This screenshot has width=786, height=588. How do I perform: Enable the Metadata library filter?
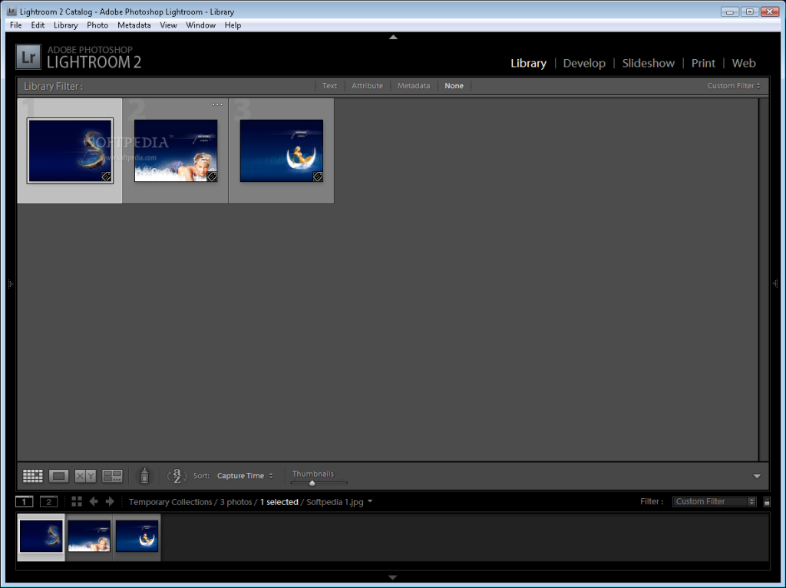[x=414, y=86]
